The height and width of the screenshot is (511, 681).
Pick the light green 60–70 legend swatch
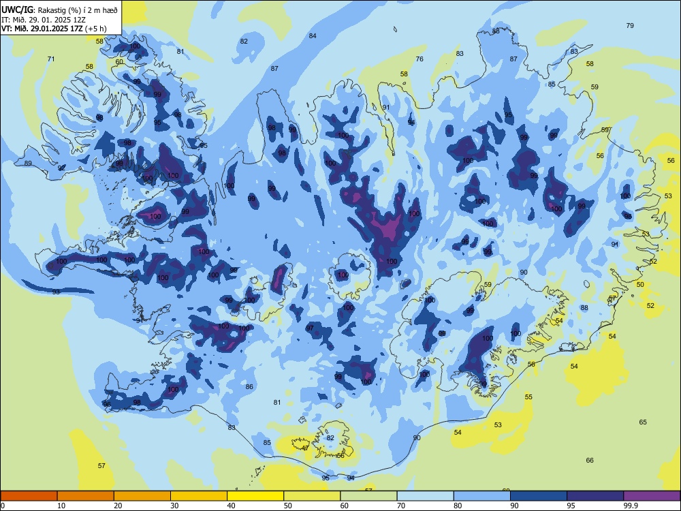coord(368,496)
